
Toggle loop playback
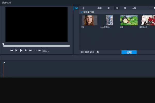coord(35,50)
